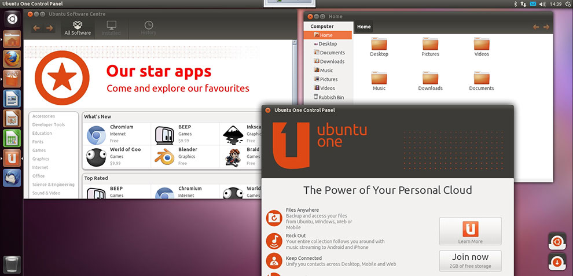Select the Blender app entry
This screenshot has width=573, height=276.
click(x=185, y=156)
